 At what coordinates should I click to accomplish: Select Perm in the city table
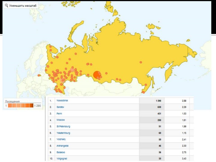(x=59, y=113)
